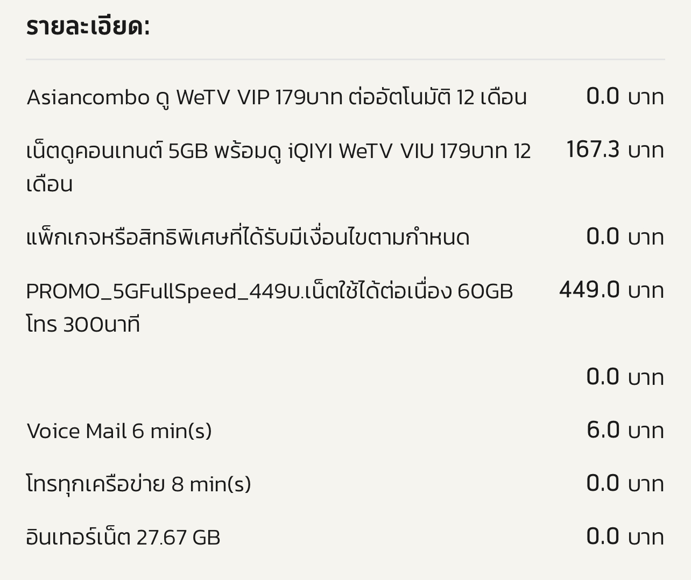Click the โทร 300นาที promo detail line
691x580 pixels.
tap(83, 325)
